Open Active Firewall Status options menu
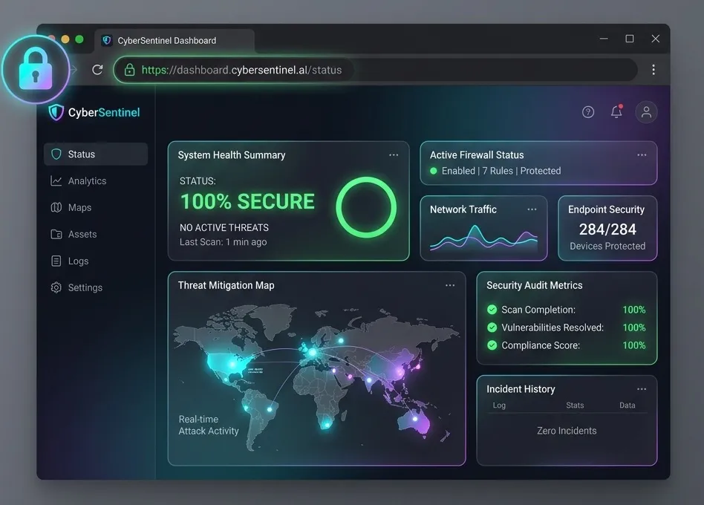Screen dimensions: 704x505 pyautogui.click(x=642, y=155)
